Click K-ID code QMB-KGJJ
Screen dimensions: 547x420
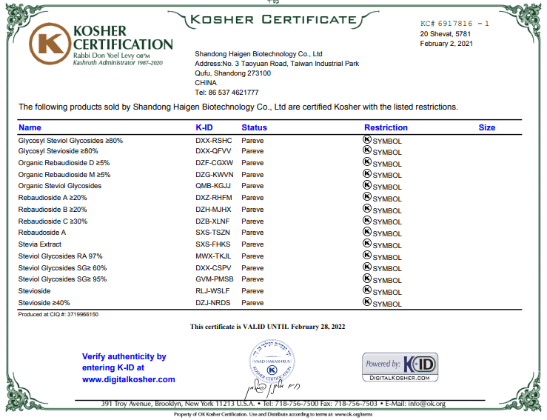click(x=212, y=186)
